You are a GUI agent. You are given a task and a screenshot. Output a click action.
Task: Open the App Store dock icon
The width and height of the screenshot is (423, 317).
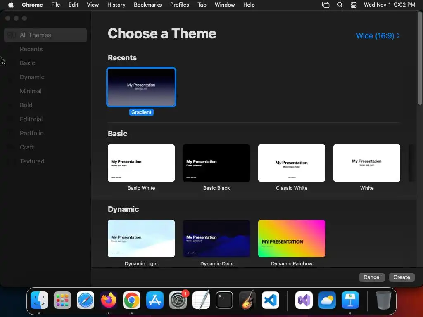tap(155, 300)
